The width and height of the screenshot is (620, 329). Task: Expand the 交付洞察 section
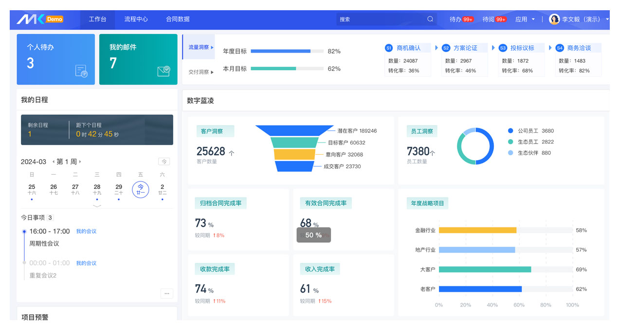[201, 72]
